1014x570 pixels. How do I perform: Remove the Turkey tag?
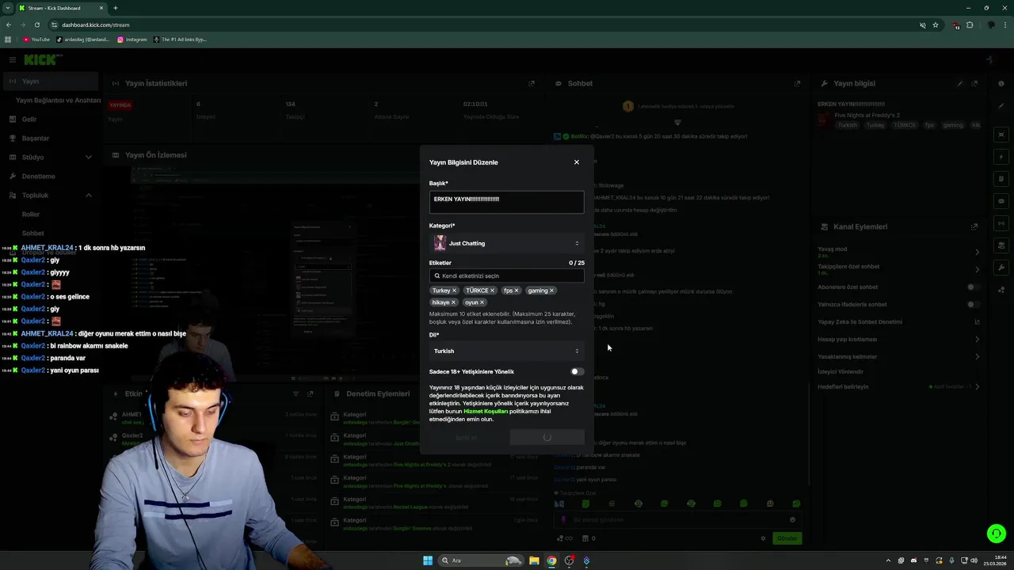455,291
